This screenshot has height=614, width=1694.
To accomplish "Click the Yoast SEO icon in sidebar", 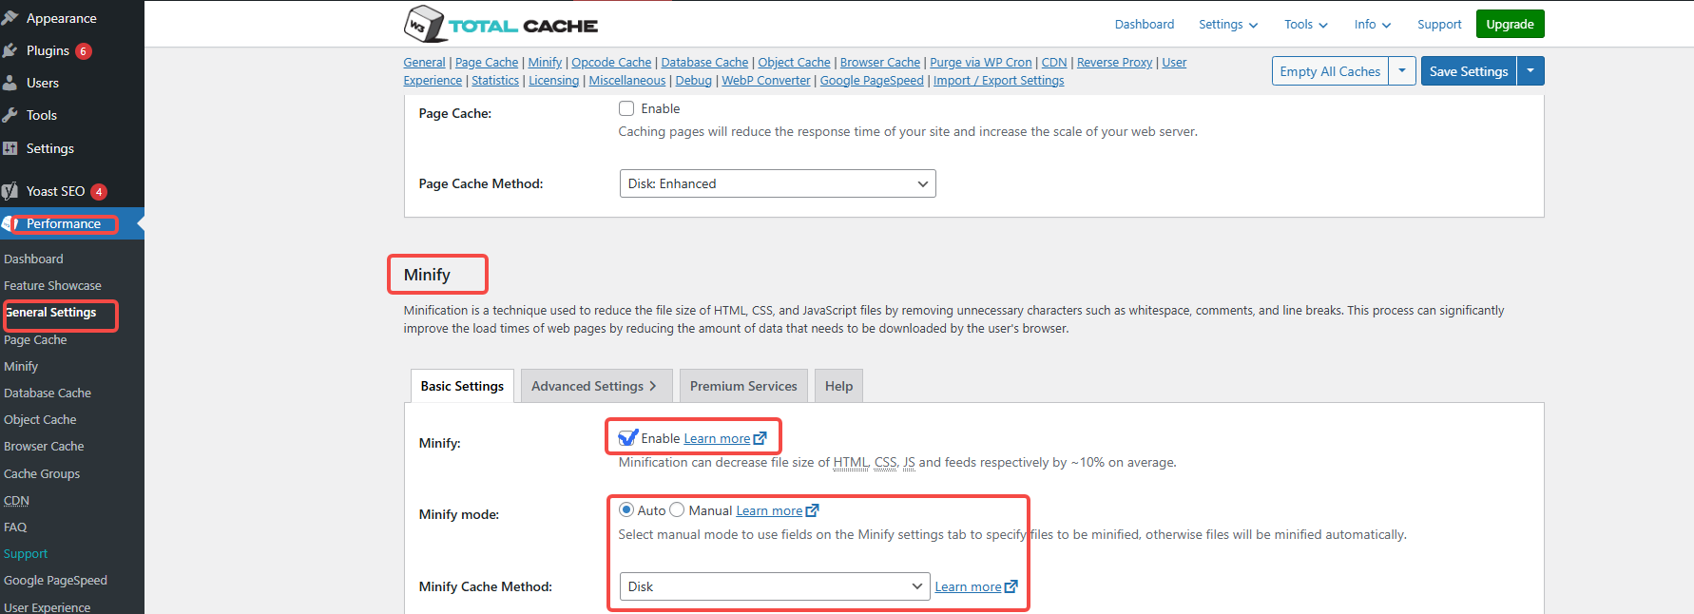I will (x=10, y=191).
